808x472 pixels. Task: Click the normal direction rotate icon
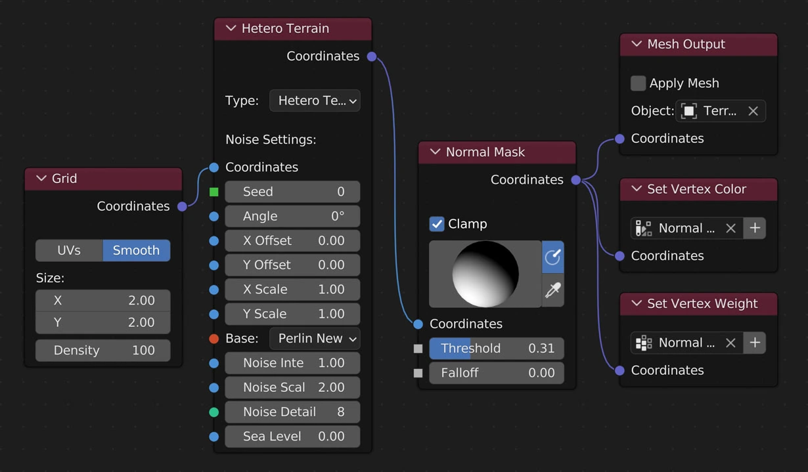click(x=552, y=257)
